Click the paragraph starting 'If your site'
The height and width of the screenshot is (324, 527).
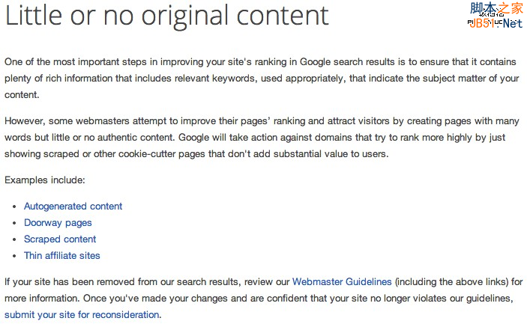(x=262, y=298)
